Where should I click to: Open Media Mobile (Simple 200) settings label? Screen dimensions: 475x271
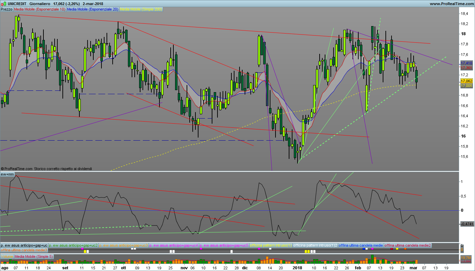point(141,9)
